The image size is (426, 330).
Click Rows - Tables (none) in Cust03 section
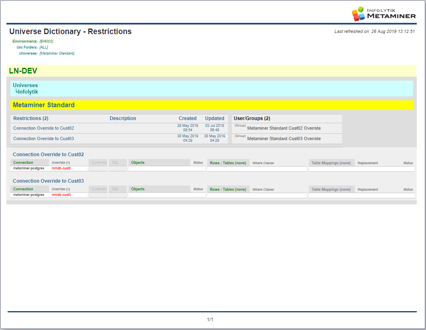tap(228, 189)
